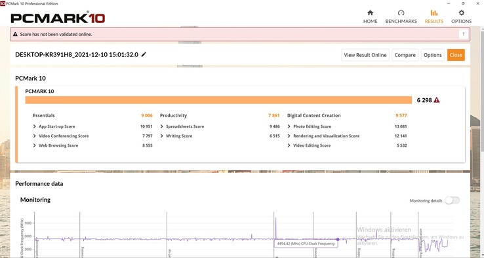
Task: Click the Compare button
Action: (x=405, y=55)
